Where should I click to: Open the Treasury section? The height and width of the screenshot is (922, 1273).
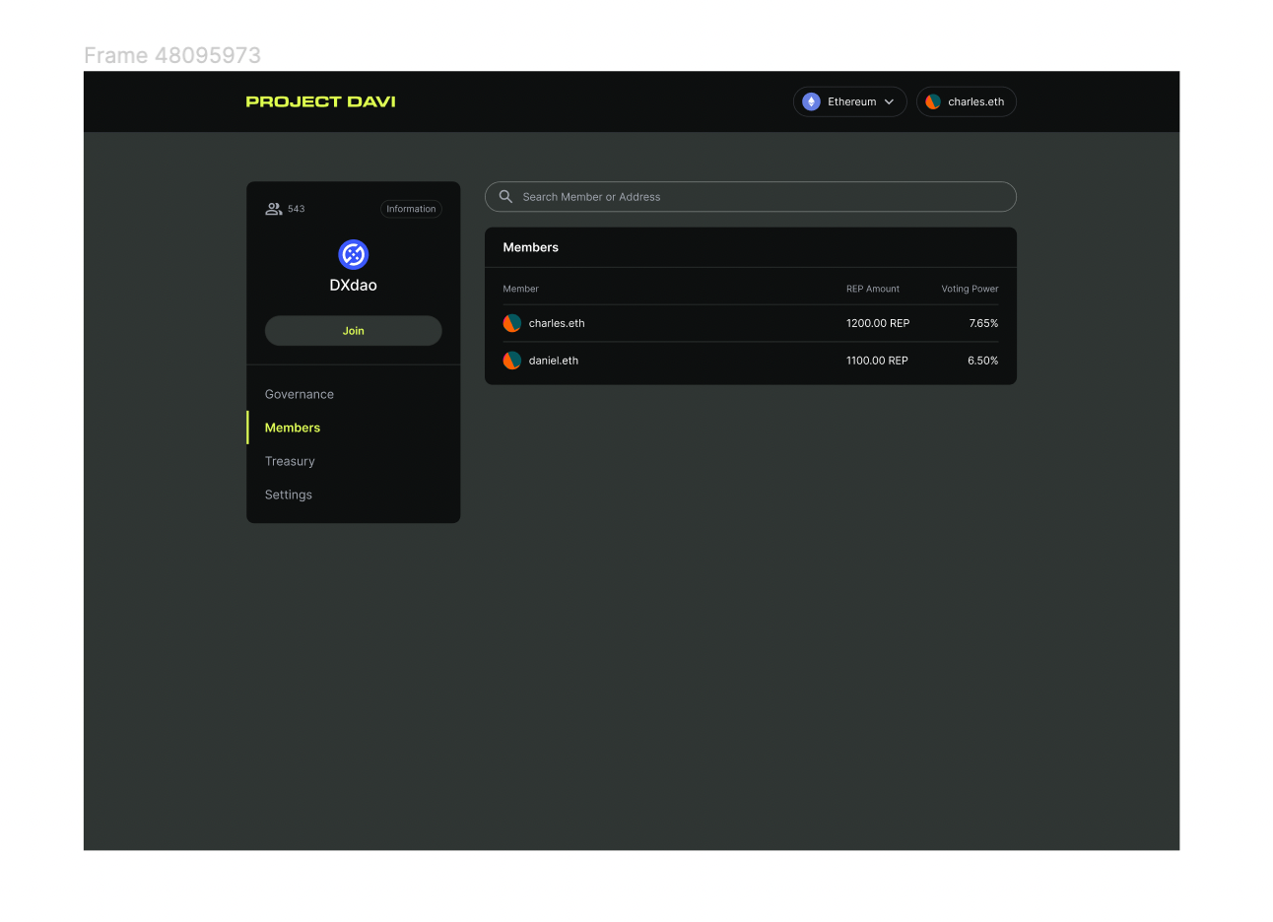point(290,461)
